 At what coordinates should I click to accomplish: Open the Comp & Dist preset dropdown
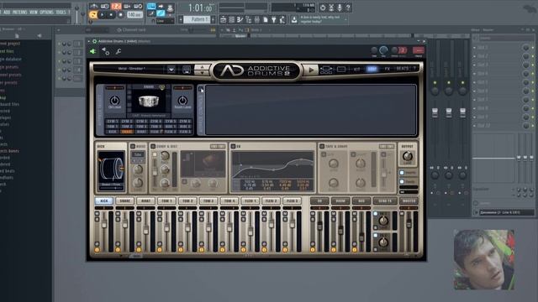pos(218,147)
